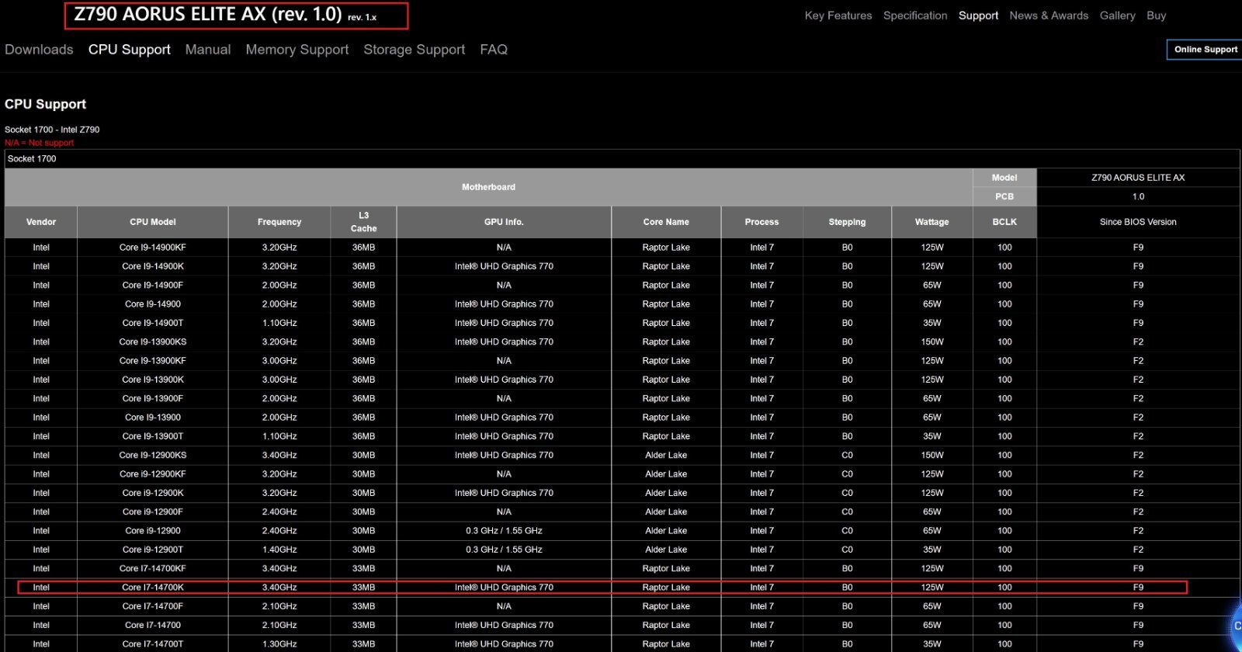Image resolution: width=1242 pixels, height=652 pixels.
Task: Select the Core i9-12900F cell
Action: 153,512
